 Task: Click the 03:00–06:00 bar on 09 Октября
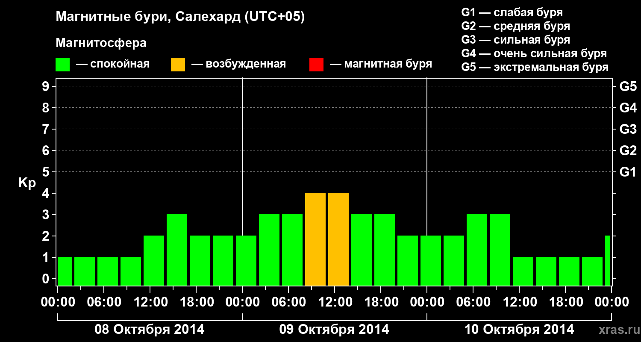click(x=269, y=250)
